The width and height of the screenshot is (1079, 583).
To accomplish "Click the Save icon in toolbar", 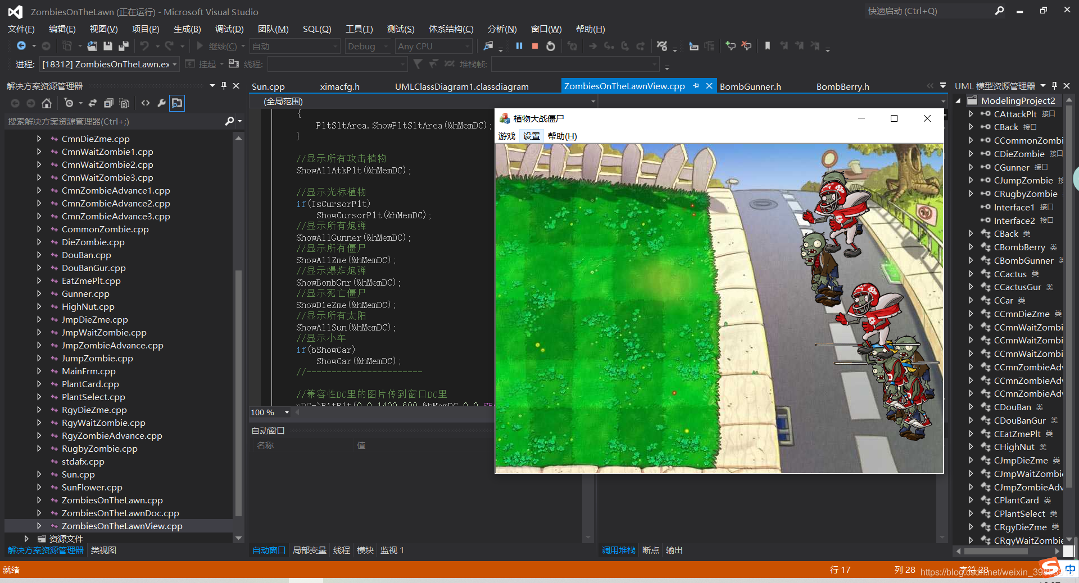I will tap(108, 46).
